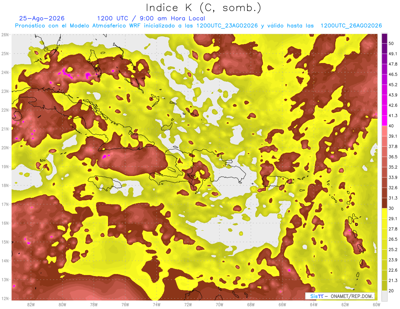This screenshot has width=400, height=309.
Task: Click the colorbar label "45.2"
Action: tap(393, 85)
